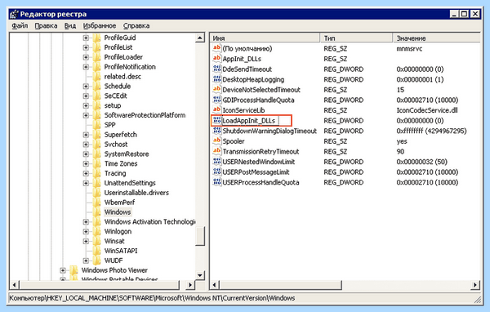
Task: Expand the ProfileList tree node
Action: (86, 47)
